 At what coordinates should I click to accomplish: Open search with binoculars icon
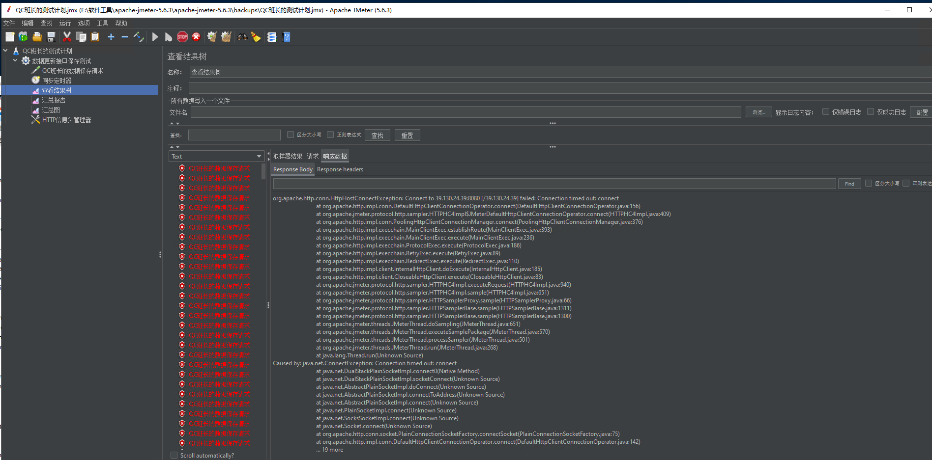tap(242, 37)
